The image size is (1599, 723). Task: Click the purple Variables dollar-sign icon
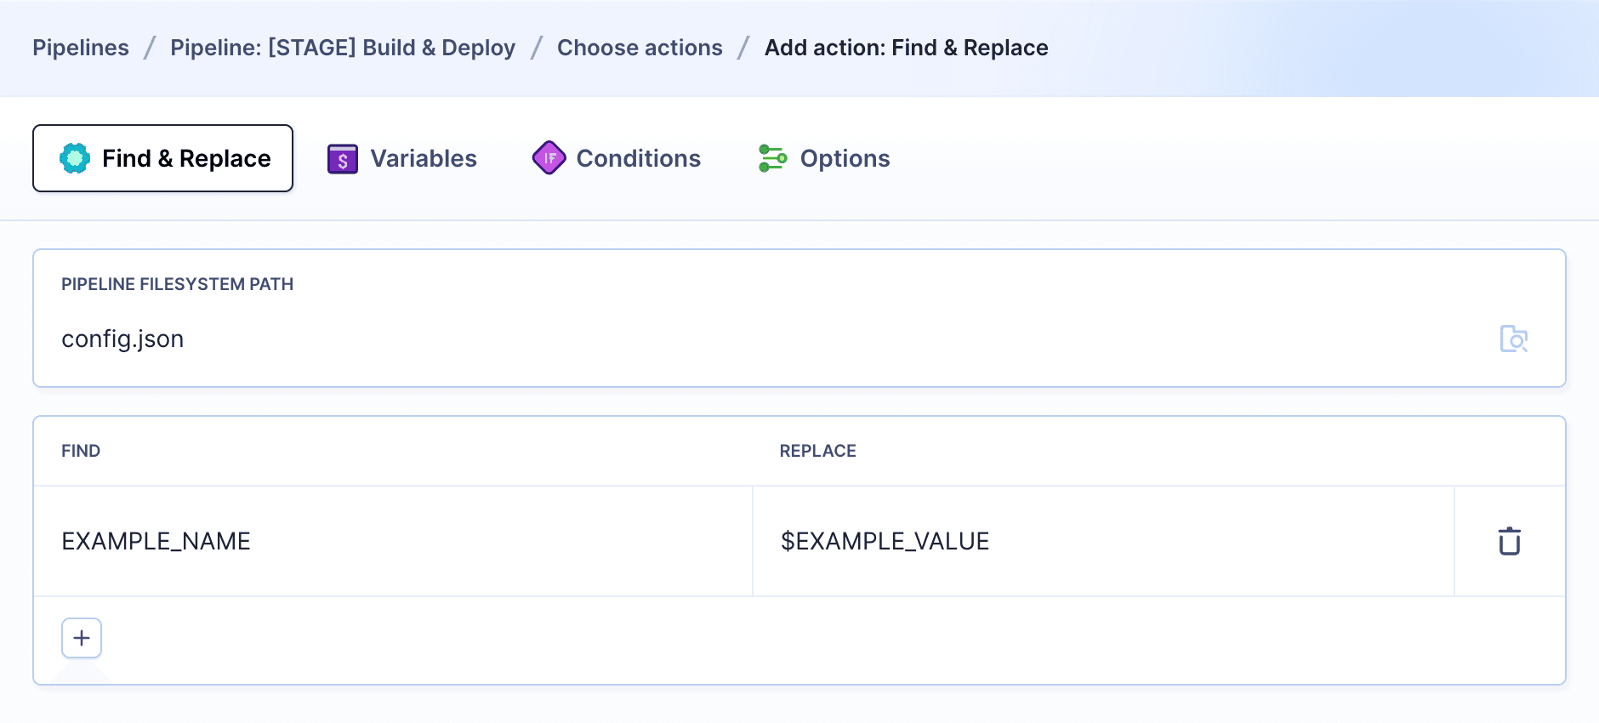pos(342,158)
